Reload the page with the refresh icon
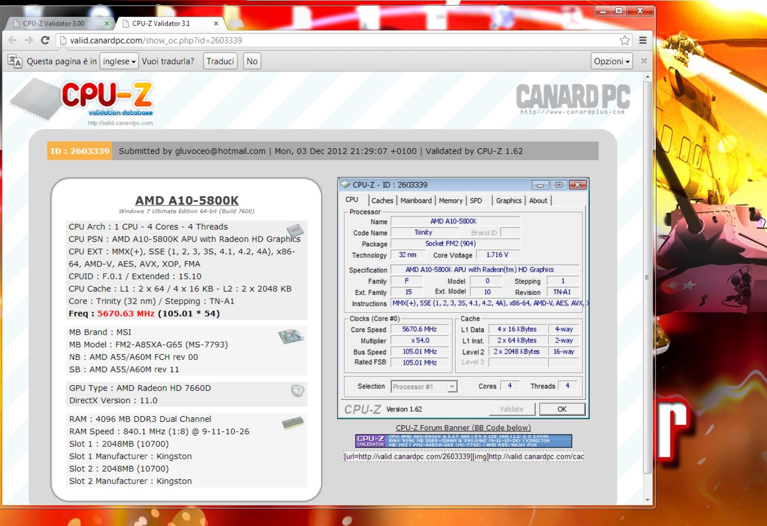The width and height of the screenshot is (767, 526). coord(45,40)
